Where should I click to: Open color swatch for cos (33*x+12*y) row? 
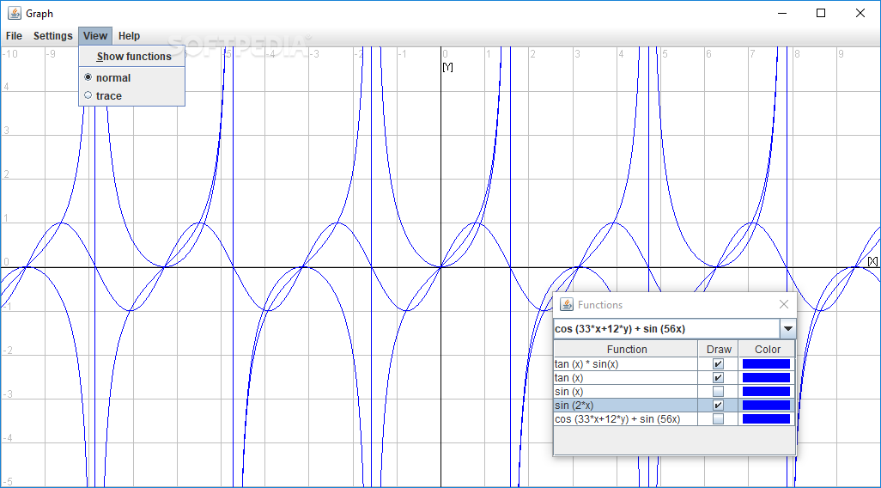[767, 419]
